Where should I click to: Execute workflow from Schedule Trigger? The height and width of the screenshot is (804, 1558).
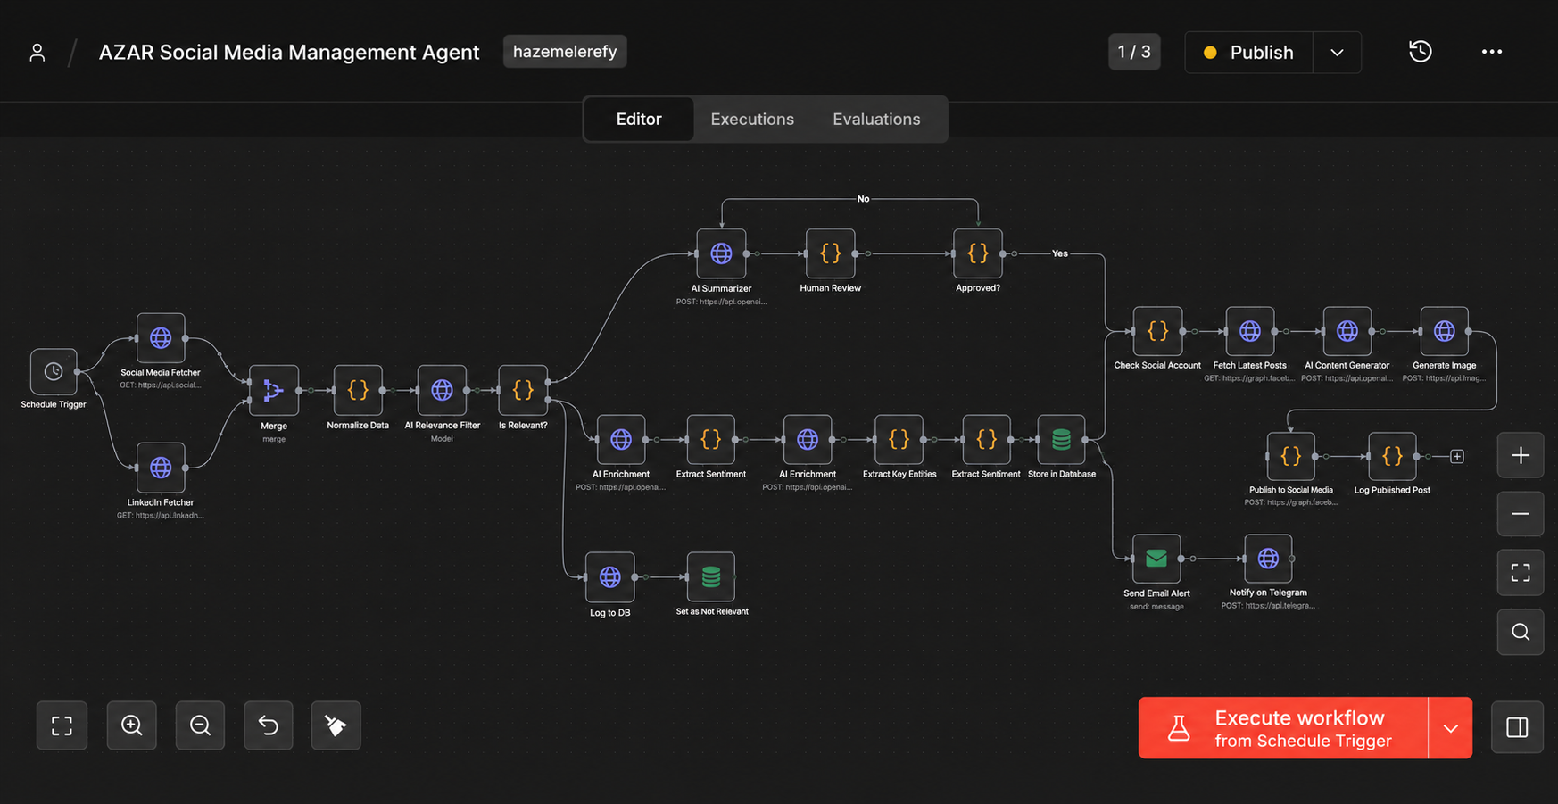1283,728
